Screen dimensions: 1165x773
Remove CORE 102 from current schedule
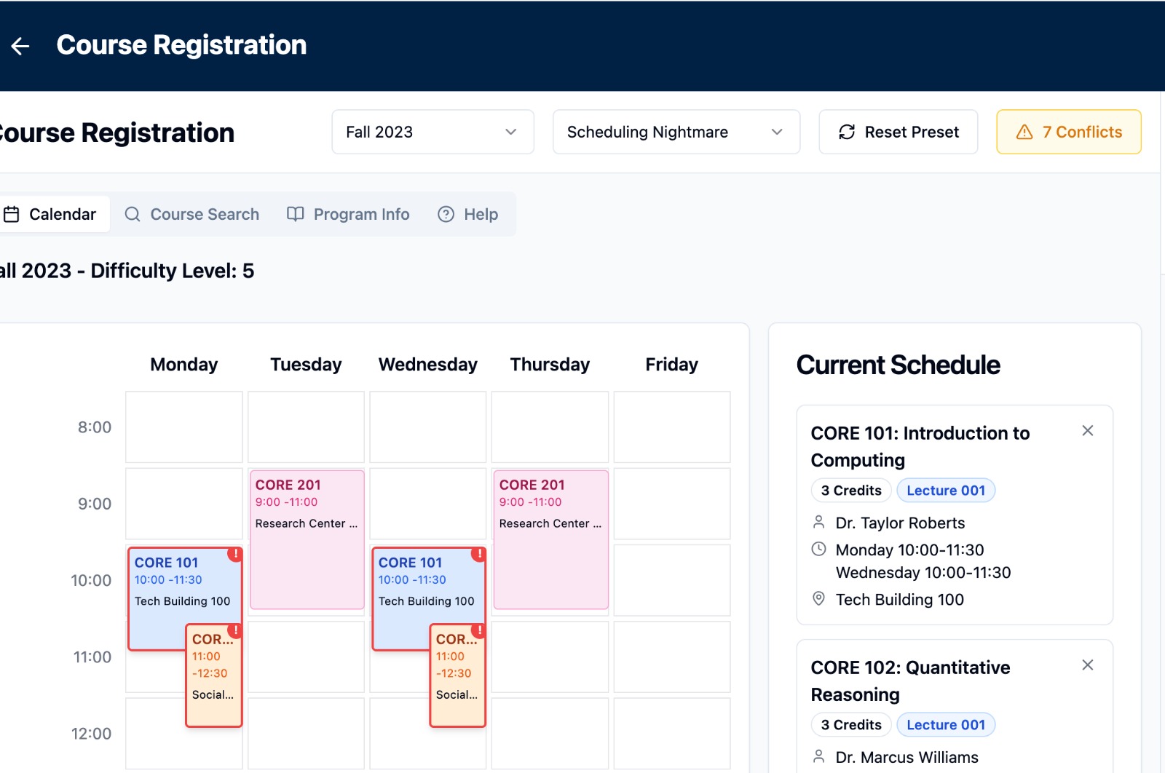[x=1087, y=665]
